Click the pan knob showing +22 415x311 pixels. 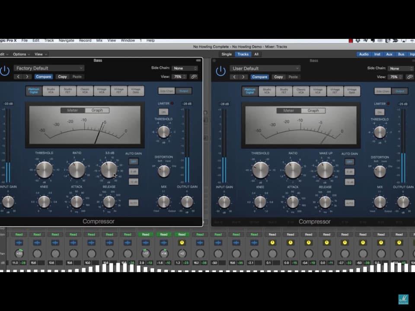tap(19, 254)
